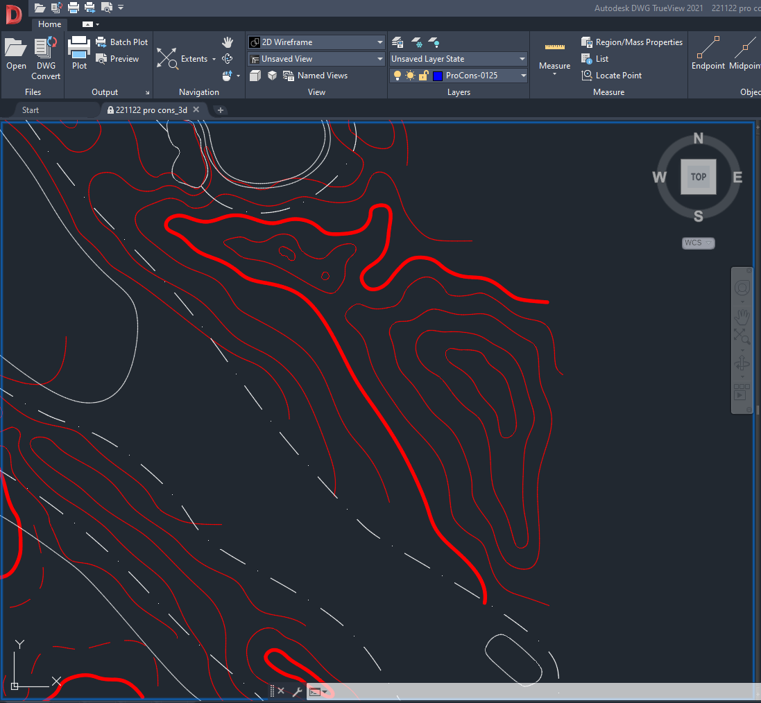Open the full navigation wheel tool
This screenshot has height=703, width=761.
pos(742,286)
